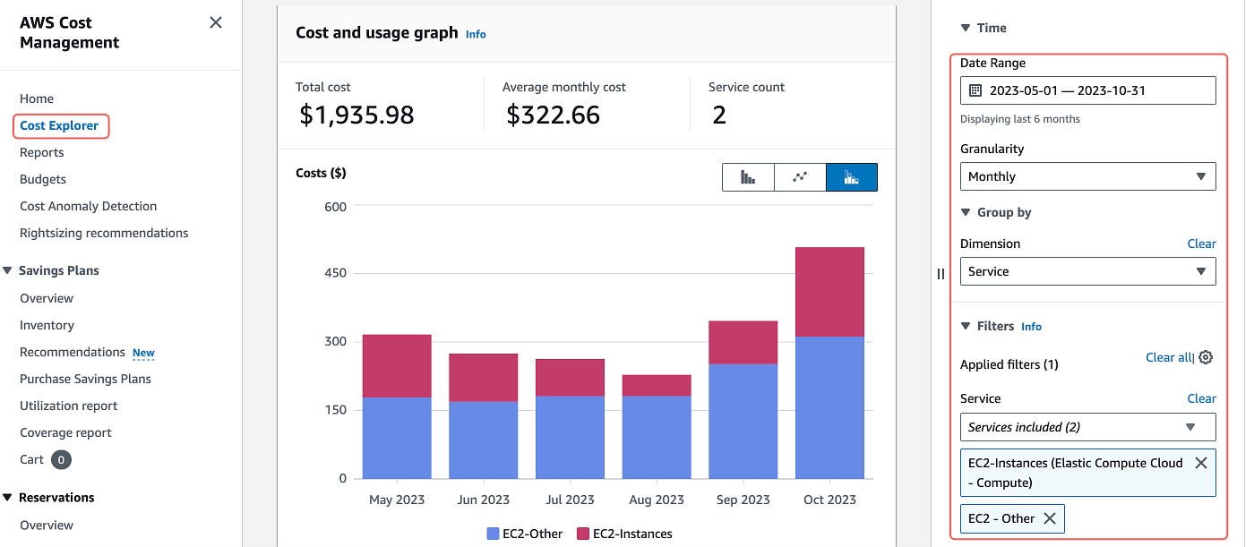
Task: Click the May 2023 EC2-Other bar segment
Action: coord(397,438)
